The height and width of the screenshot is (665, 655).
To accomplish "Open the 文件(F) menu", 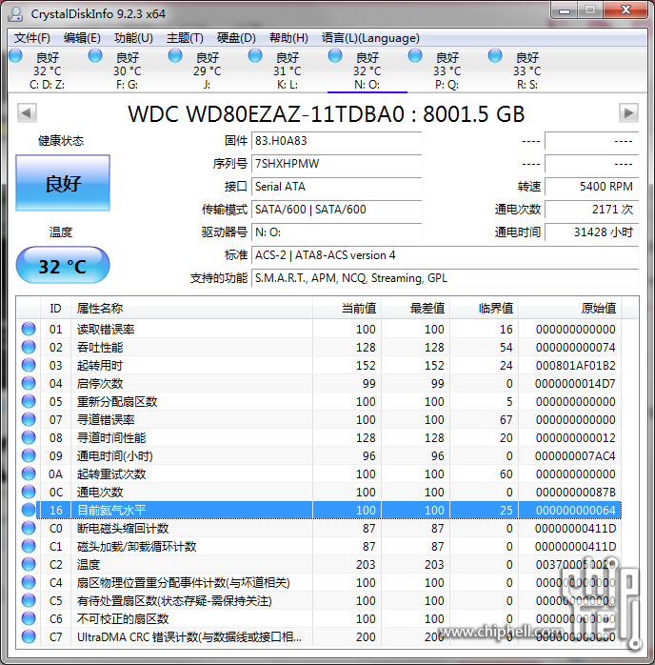I will tap(31, 38).
